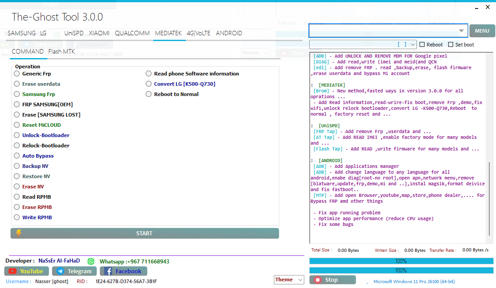Click the upper 100% progress bar
This screenshot has height=288, width=496.
click(401, 261)
